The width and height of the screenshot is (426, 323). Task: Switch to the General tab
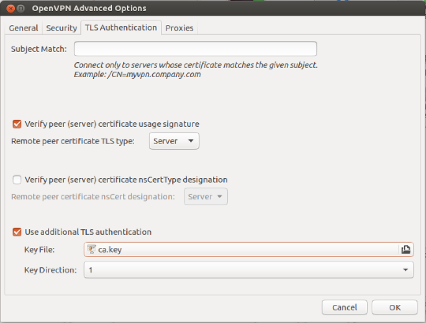pos(23,28)
